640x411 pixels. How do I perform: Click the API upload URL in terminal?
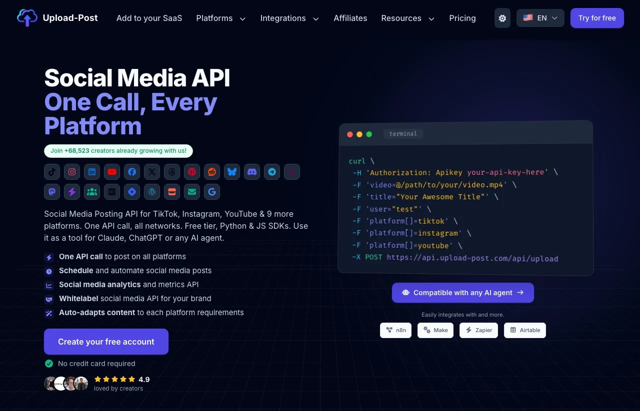click(472, 259)
